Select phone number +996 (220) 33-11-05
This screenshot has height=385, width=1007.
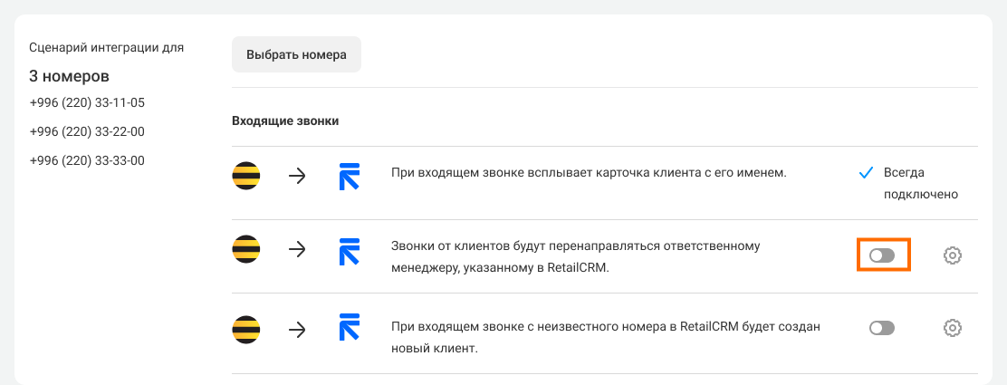[x=87, y=103]
